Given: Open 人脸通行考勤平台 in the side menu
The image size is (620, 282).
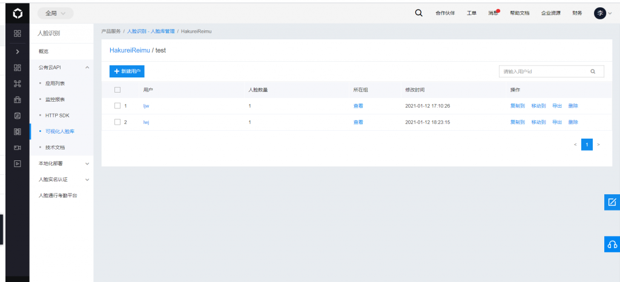Looking at the screenshot, I should (58, 195).
